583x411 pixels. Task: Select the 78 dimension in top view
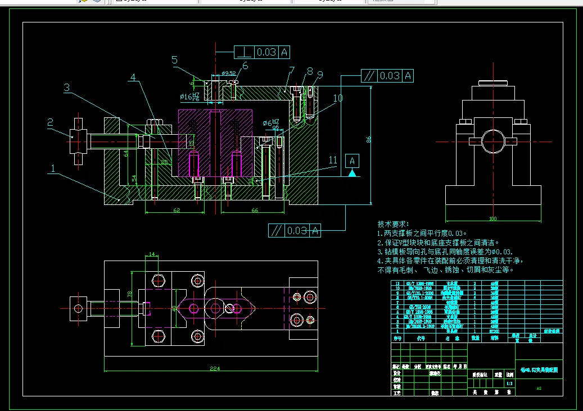(129, 294)
